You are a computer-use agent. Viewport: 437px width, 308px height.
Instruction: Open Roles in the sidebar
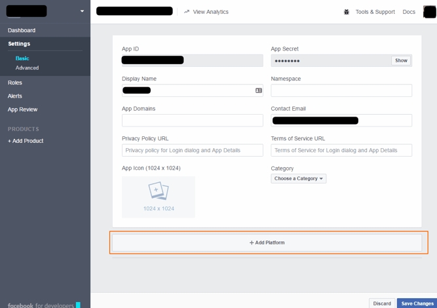[x=15, y=83]
